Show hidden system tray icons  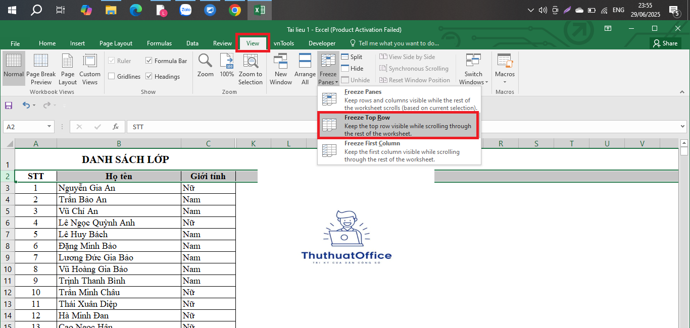point(530,10)
